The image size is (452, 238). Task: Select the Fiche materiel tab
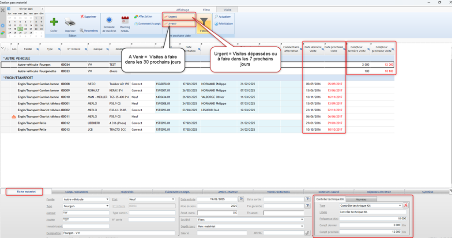[x=26, y=192]
